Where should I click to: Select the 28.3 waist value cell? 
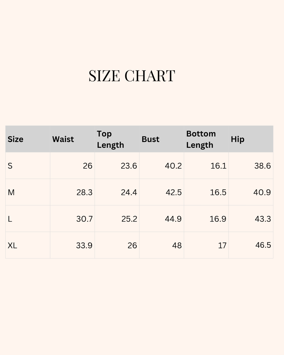click(84, 192)
